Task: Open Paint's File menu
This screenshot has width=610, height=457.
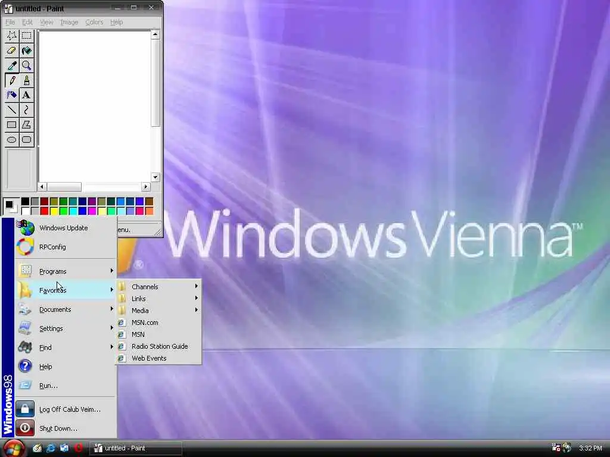Action: (x=10, y=22)
